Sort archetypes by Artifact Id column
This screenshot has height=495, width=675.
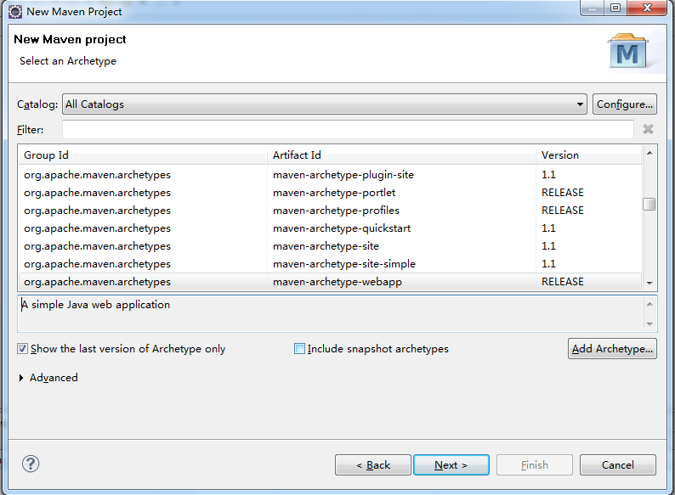(x=401, y=155)
